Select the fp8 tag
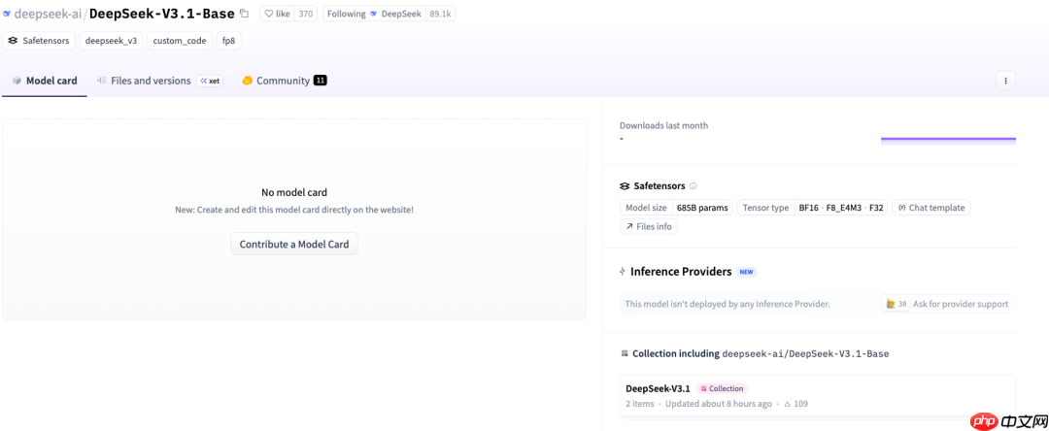This screenshot has width=1049, height=431. [229, 41]
